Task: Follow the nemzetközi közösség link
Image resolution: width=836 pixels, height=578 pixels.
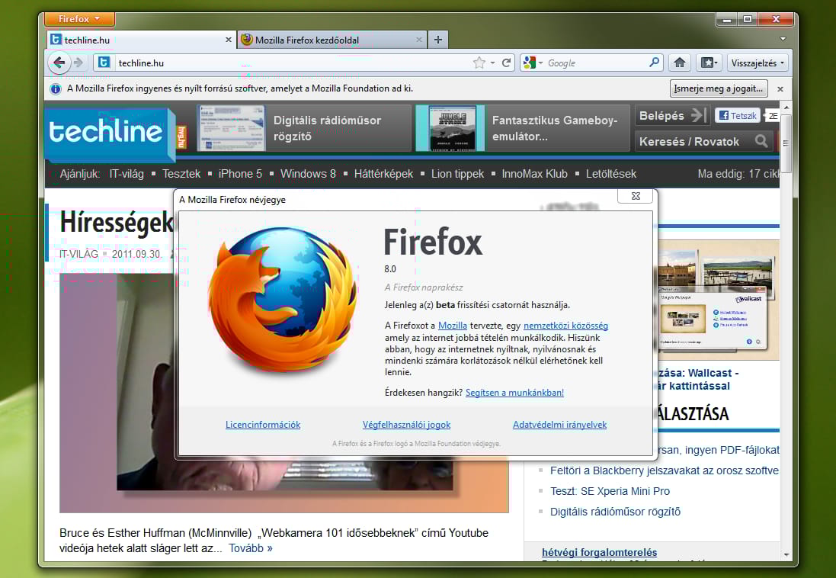Action: tap(565, 326)
